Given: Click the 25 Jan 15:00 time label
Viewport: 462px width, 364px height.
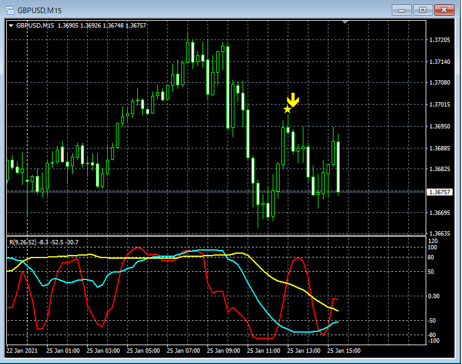Looking at the screenshot, I should tap(344, 350).
